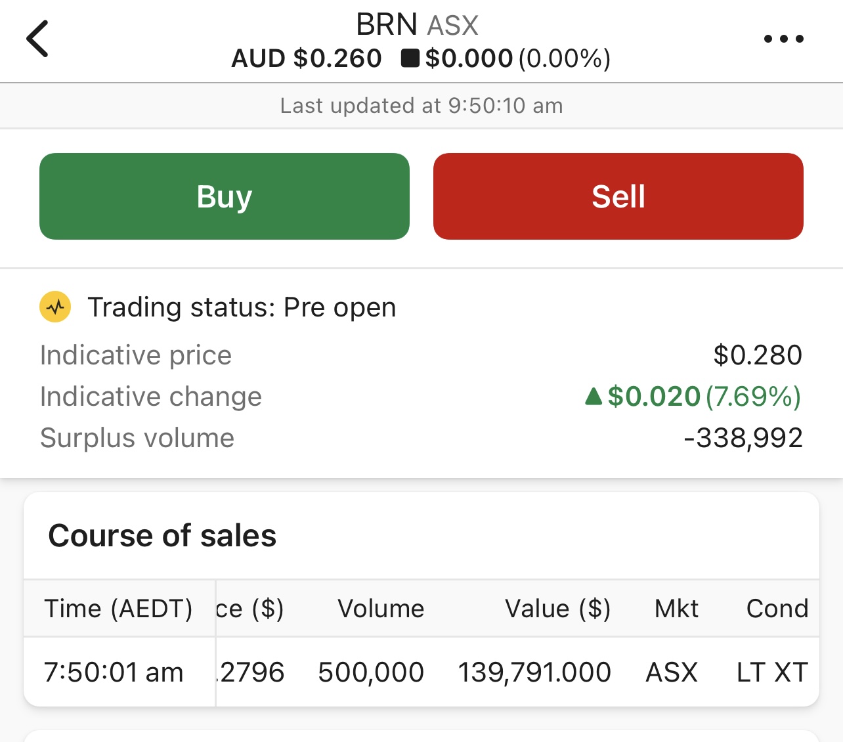Select the Indicative price value $0.280
Viewport: 843px width, 742px height.
pos(758,355)
